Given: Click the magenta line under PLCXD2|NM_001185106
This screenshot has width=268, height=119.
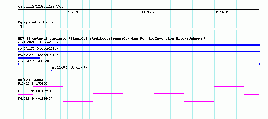Looking at the screenshot, I should click(x=139, y=94).
